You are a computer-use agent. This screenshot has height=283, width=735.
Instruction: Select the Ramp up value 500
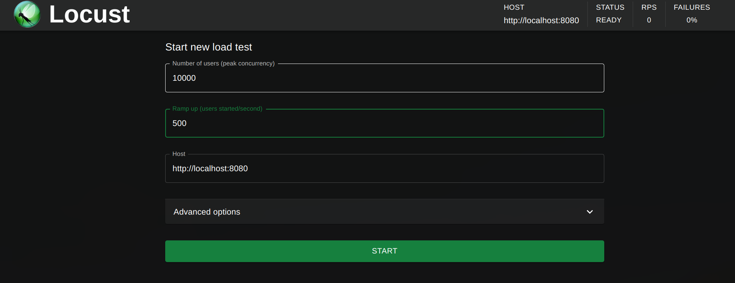click(179, 123)
